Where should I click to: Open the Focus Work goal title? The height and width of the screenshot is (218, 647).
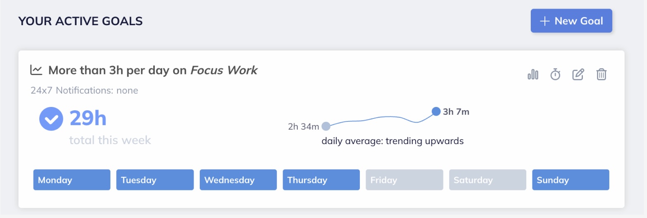153,71
